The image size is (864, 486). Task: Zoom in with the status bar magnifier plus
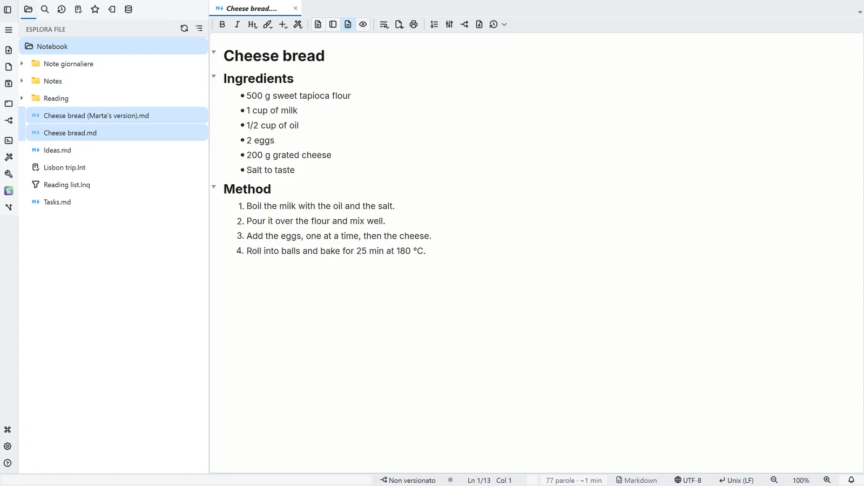click(x=827, y=480)
